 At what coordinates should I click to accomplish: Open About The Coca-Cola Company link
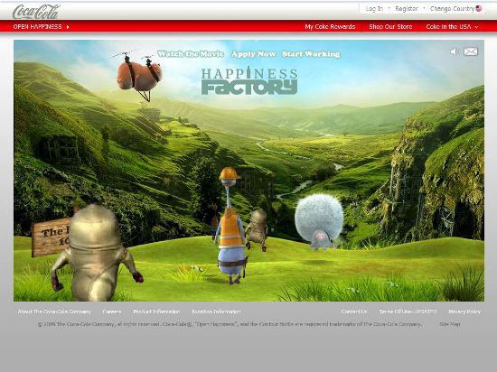tap(54, 312)
